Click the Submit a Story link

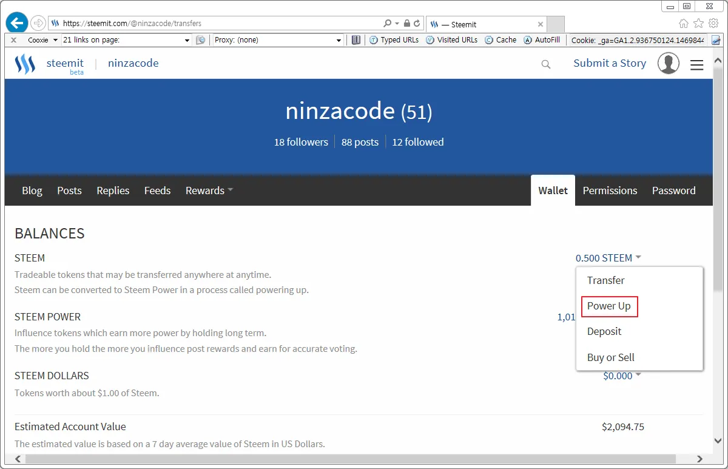[x=610, y=63]
